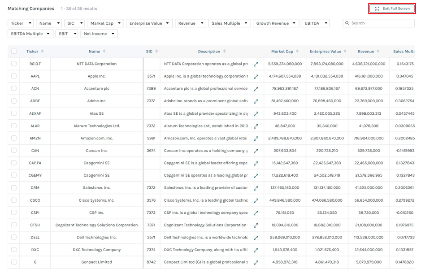
Task: Sort by Revenue column arrows
Action: (378, 51)
